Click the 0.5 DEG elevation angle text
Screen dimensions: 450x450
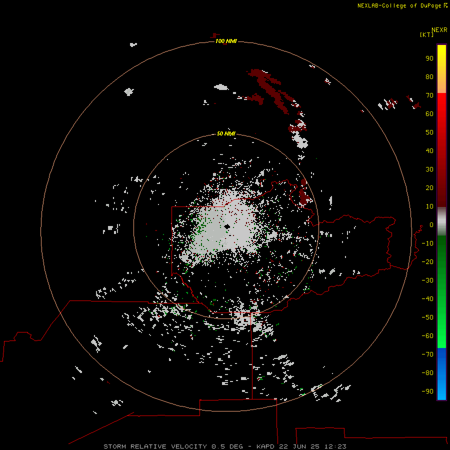(227, 446)
